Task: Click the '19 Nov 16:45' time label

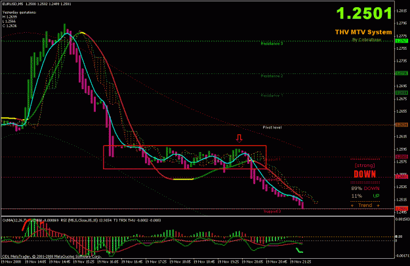Action: 132,261
